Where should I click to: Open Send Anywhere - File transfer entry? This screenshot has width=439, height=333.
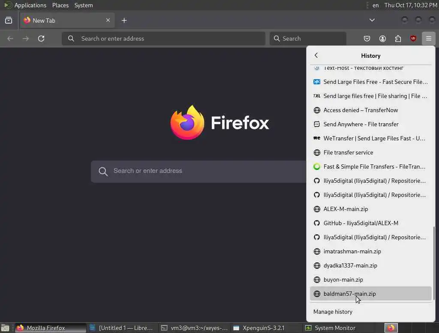(x=371, y=124)
